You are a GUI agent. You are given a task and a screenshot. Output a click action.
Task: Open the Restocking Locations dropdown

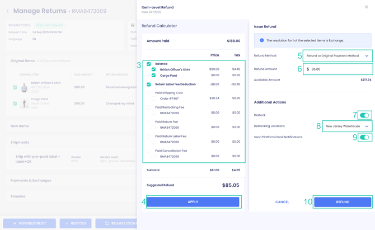pyautogui.click(x=347, y=126)
